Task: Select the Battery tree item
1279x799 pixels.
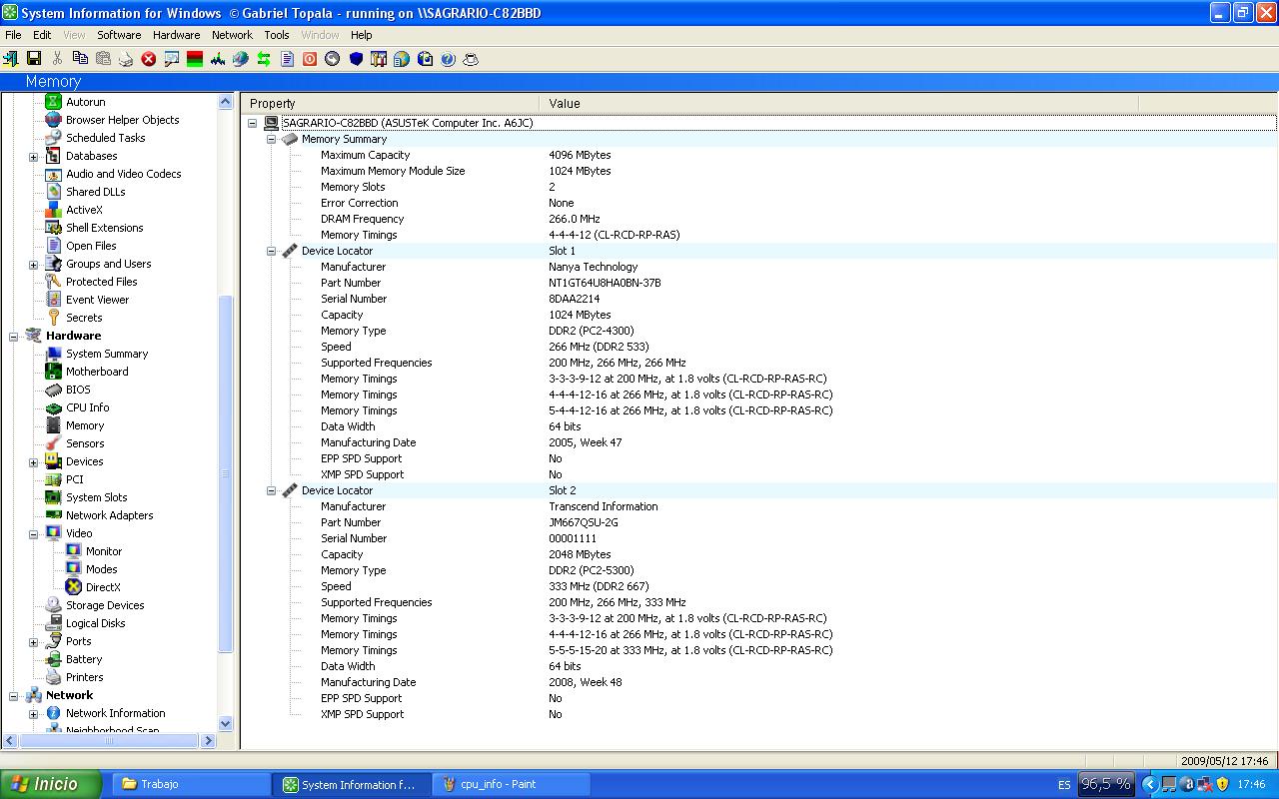Action: 84,659
